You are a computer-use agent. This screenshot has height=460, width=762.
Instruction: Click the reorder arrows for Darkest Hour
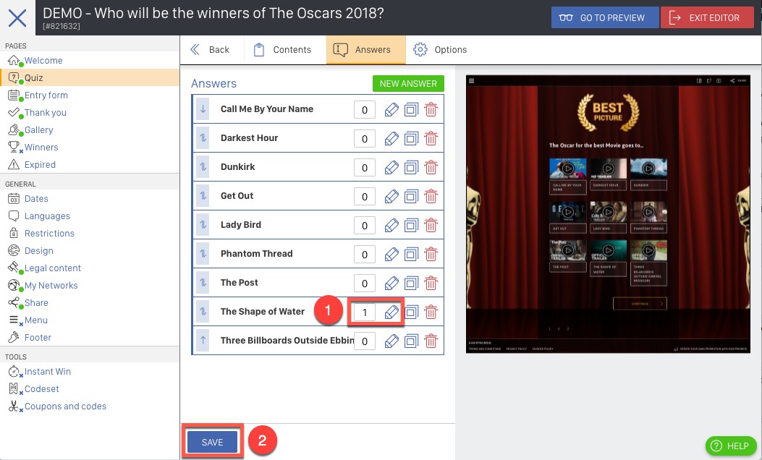click(203, 138)
